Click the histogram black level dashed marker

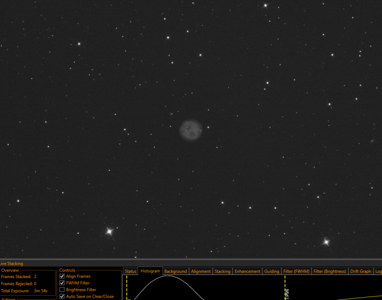tap(127, 288)
